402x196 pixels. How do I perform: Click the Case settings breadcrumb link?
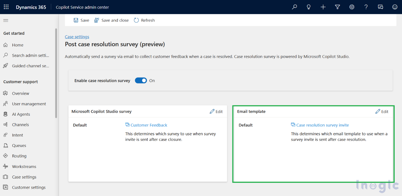pyautogui.click(x=77, y=37)
